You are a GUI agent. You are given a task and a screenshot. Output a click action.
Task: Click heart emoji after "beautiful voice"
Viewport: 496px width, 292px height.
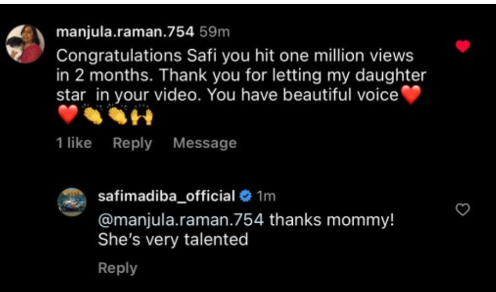pos(411,96)
